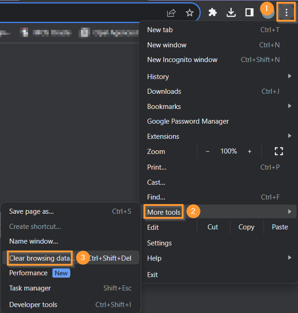
Task: Open Developer tools entry
Action: pyautogui.click(x=70, y=305)
